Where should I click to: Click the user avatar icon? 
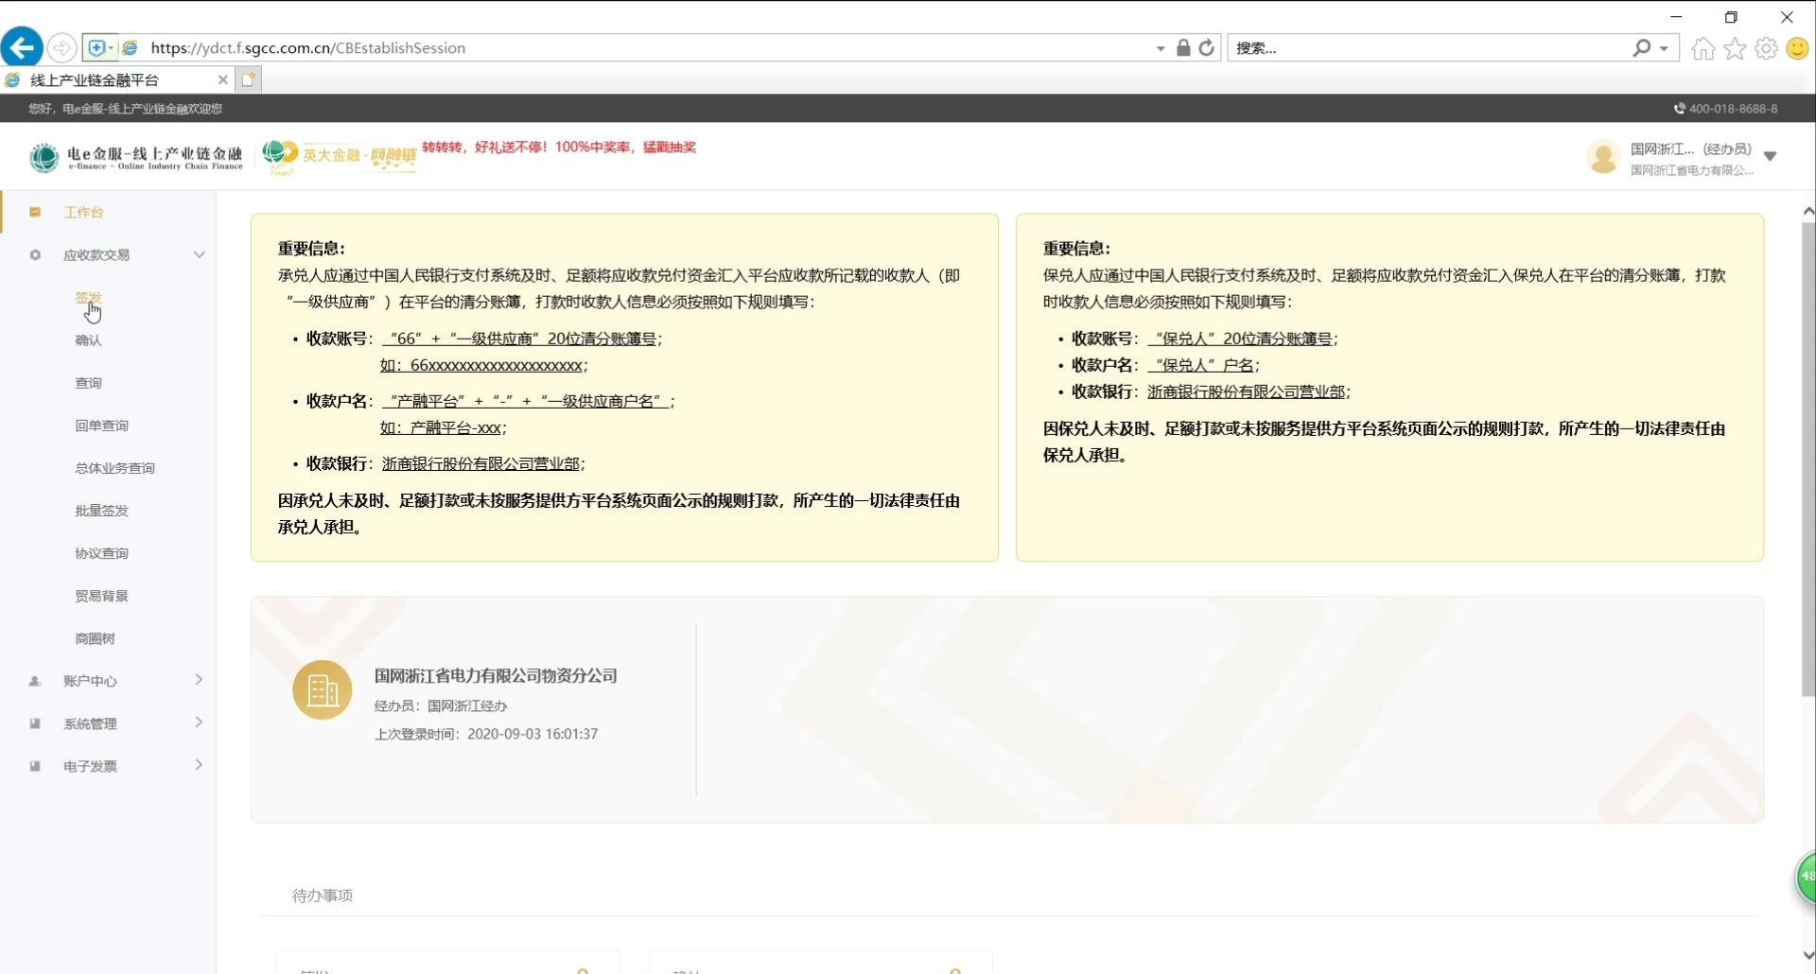(1603, 157)
